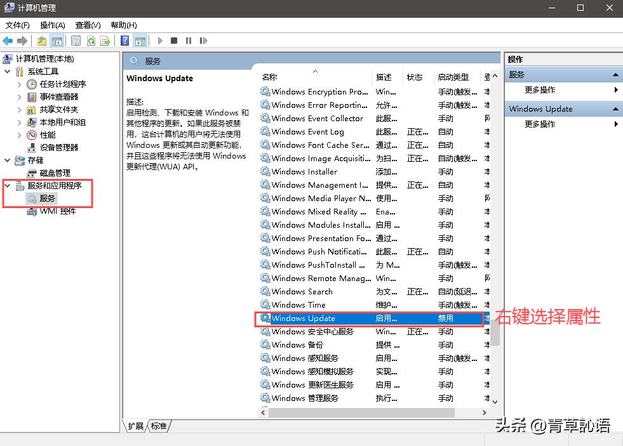
Task: Select 设备管理器 in the tree
Action: tap(59, 148)
